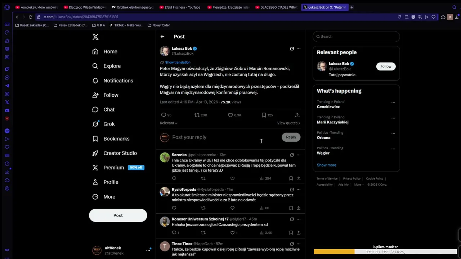Image resolution: width=461 pixels, height=259 pixels.
Task: Go back in browser history
Action: (17, 17)
